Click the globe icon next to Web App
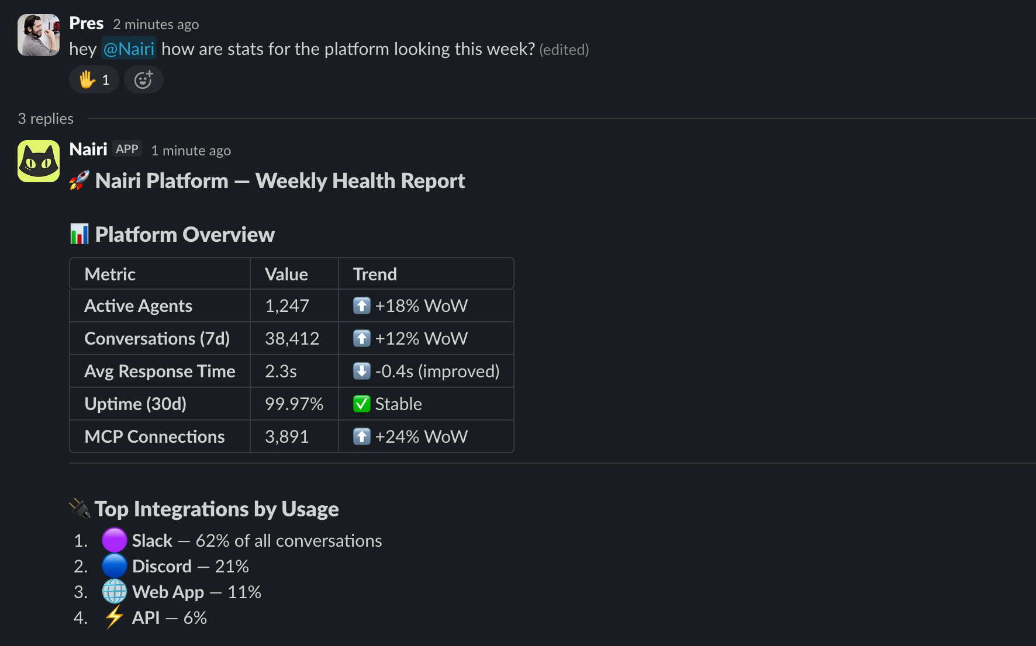 click(114, 591)
